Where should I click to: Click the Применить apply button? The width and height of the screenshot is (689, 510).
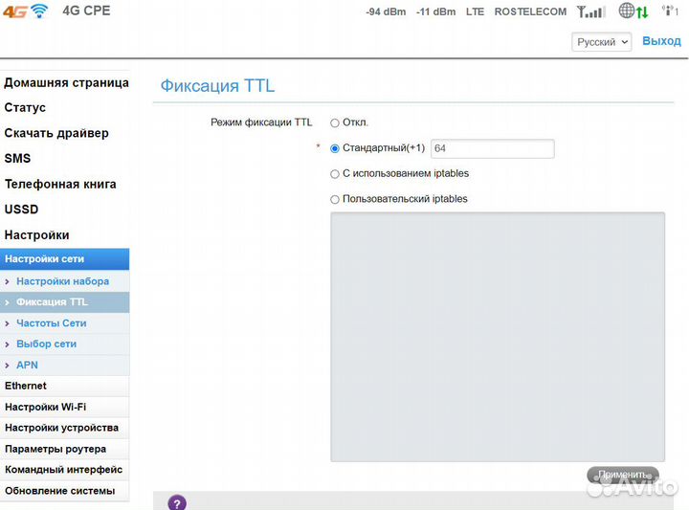[623, 475]
